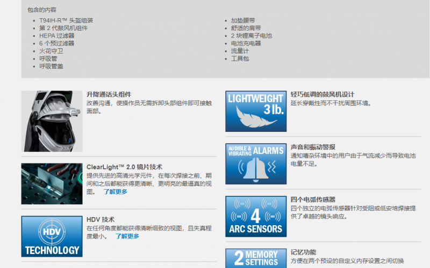
Task: Select the 延长穿戴性而不干扰周围环境 description
Action: pos(331,103)
